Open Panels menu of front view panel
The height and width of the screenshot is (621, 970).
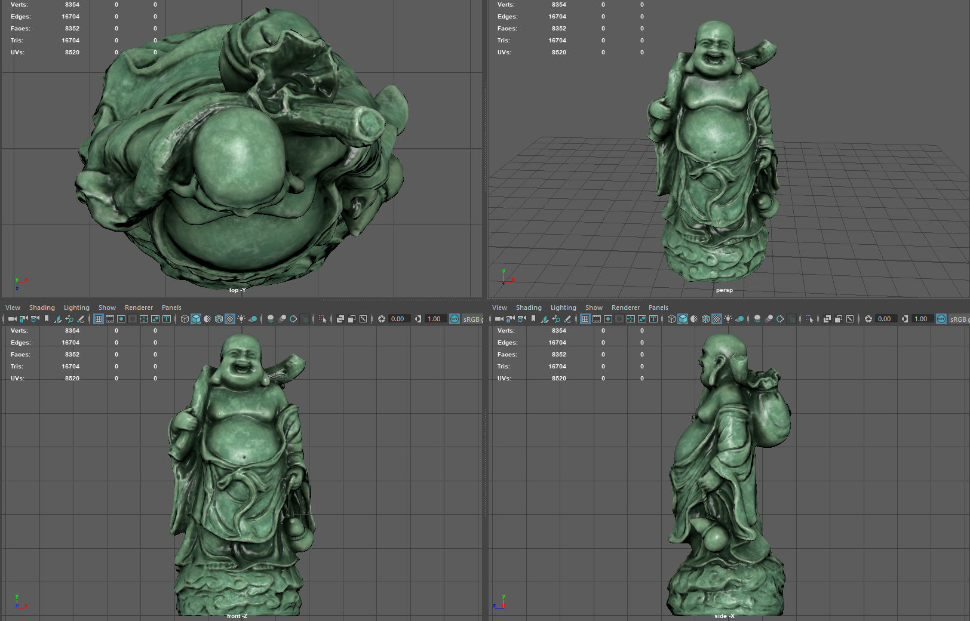[171, 308]
